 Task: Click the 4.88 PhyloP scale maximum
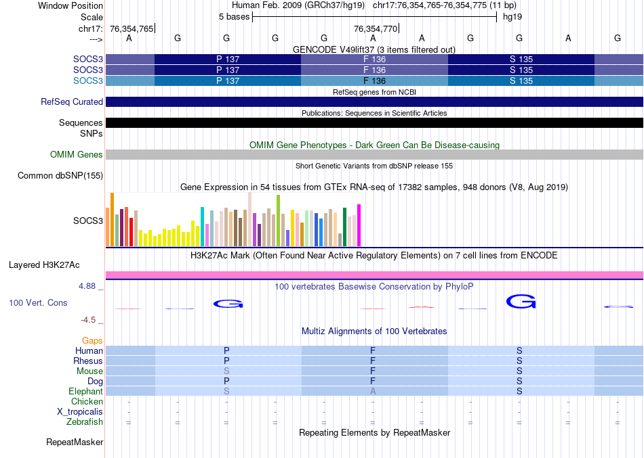pyautogui.click(x=87, y=286)
